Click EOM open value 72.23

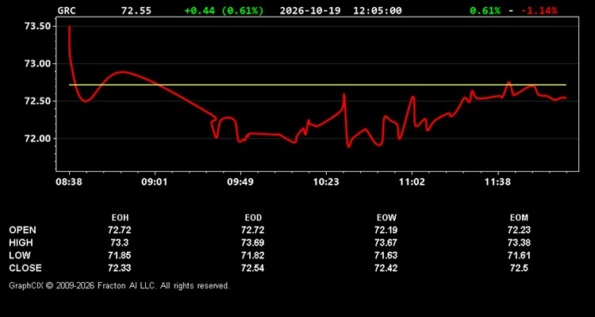tap(519, 230)
